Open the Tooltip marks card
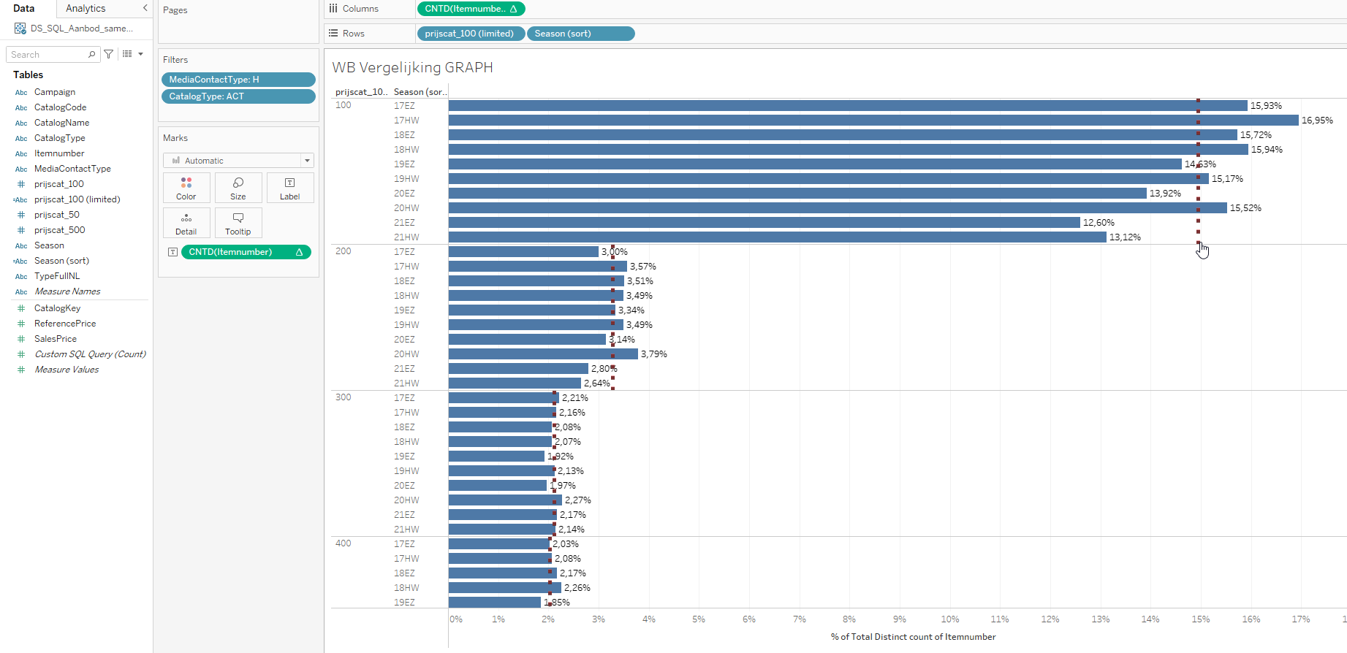 238,223
